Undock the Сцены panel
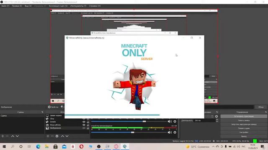The width and height of the screenshot is (268, 150). 42,112
